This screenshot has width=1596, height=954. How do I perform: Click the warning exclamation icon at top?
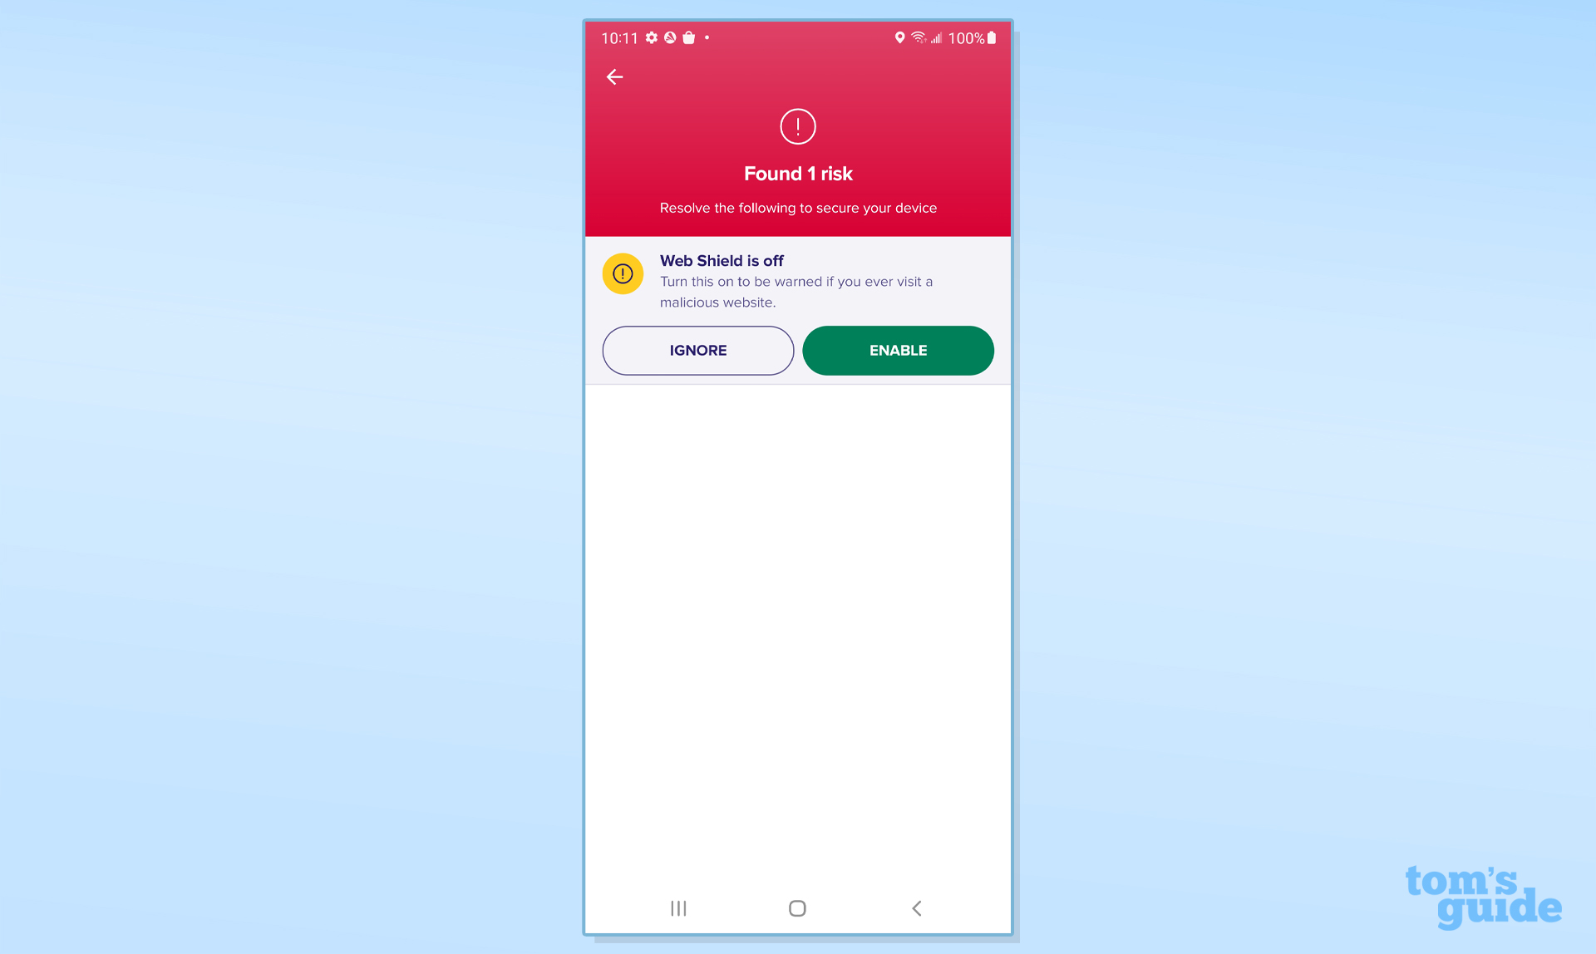(797, 126)
